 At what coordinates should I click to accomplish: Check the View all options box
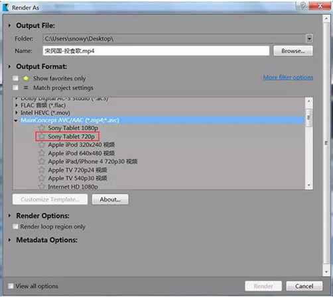(11, 286)
